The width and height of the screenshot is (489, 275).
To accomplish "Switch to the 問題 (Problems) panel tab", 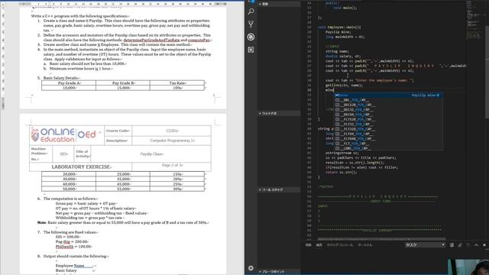I will 308,245.
